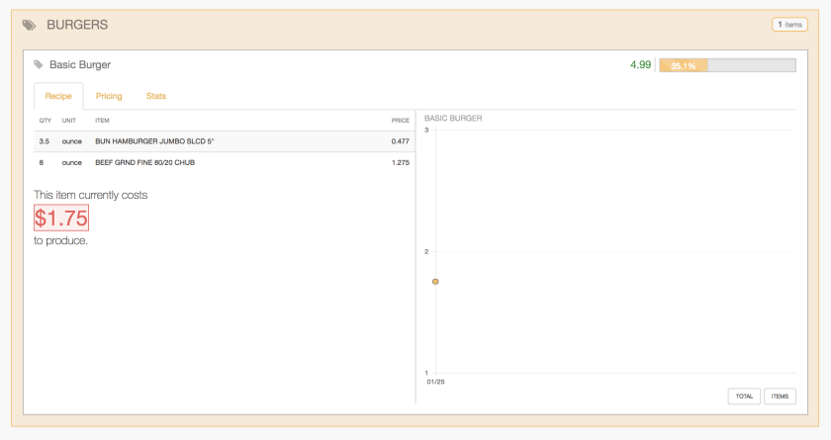Click the ITEMS chart button
831x440 pixels.
point(780,396)
